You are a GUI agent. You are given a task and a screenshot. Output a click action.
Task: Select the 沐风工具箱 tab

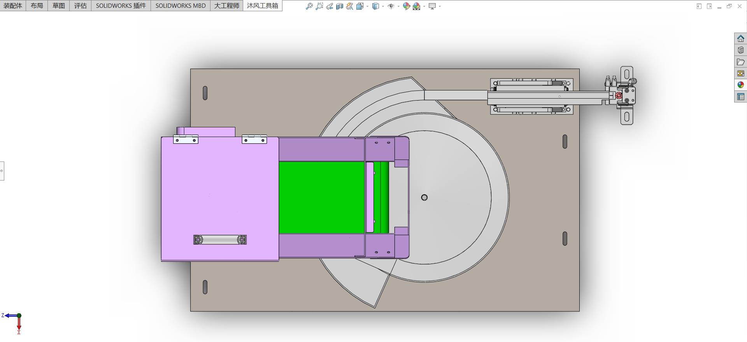(263, 5)
